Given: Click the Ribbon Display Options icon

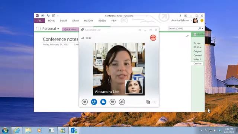Looking at the screenshot, I should pyautogui.click(x=186, y=16).
